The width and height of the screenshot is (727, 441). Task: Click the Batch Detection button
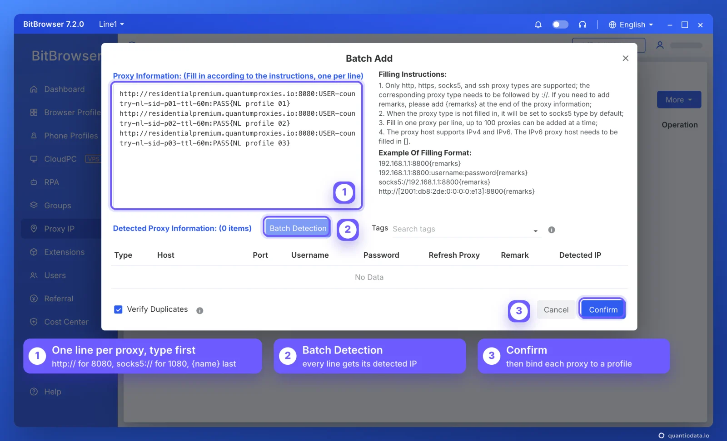click(x=298, y=228)
